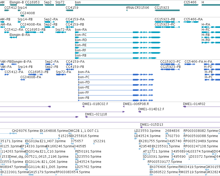
Task: Click the Sep2-PA protein feature
Action: click(50, 64)
